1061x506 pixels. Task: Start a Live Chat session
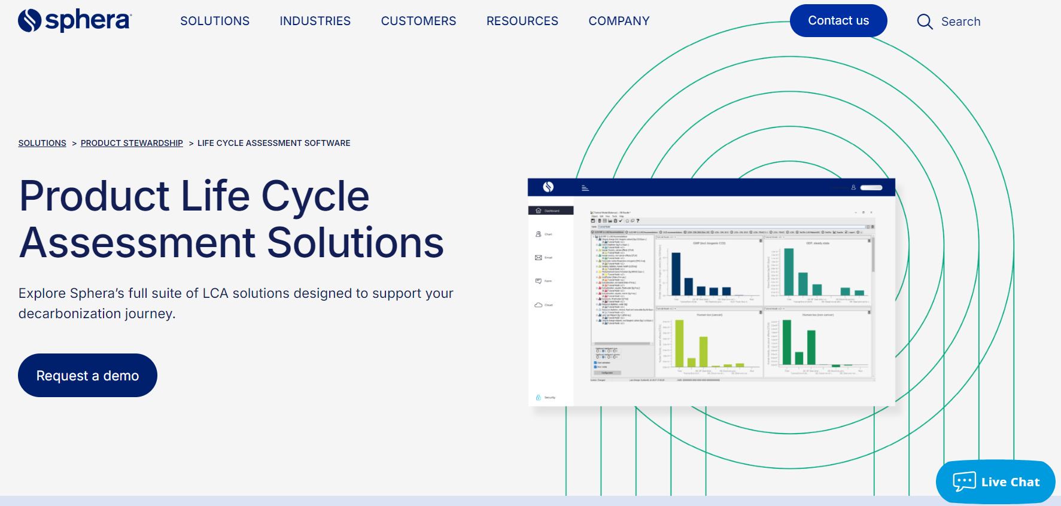click(x=996, y=481)
